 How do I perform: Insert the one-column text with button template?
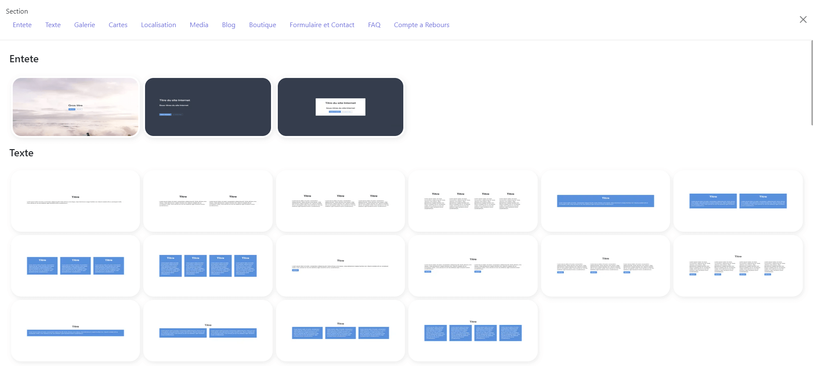[x=341, y=266]
